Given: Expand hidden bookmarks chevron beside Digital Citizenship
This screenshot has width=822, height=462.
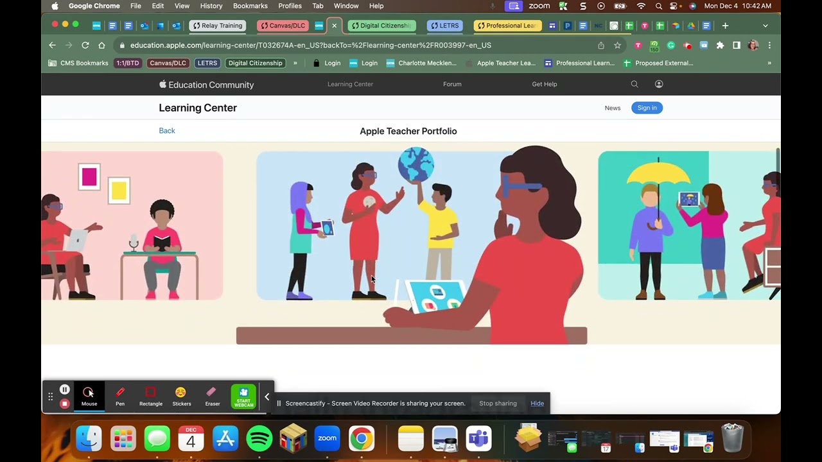Looking at the screenshot, I should (x=295, y=63).
